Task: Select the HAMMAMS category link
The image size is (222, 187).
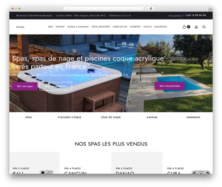Action: (193, 117)
